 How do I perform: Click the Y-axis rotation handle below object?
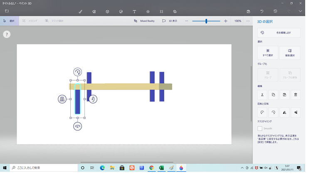pos(78,126)
